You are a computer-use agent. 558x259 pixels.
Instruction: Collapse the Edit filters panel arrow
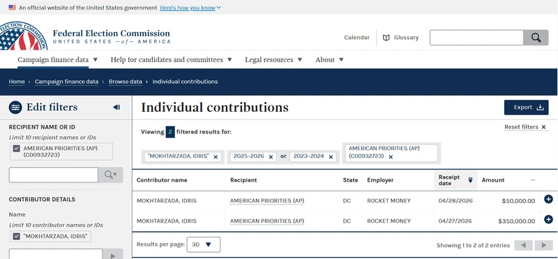coord(116,108)
